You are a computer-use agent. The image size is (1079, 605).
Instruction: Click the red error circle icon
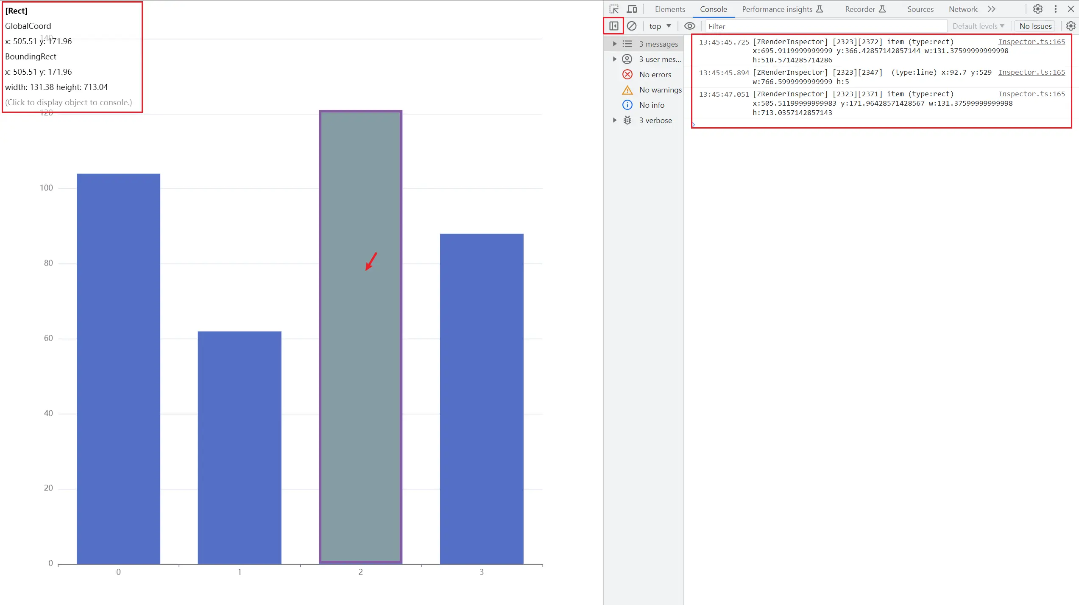click(627, 74)
